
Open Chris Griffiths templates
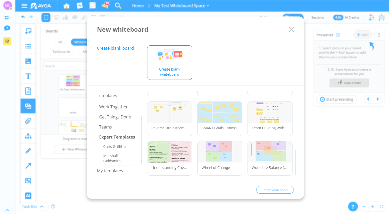pyautogui.click(x=115, y=146)
